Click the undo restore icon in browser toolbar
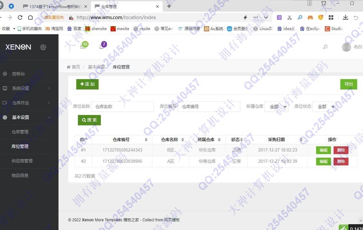 coord(356,17)
